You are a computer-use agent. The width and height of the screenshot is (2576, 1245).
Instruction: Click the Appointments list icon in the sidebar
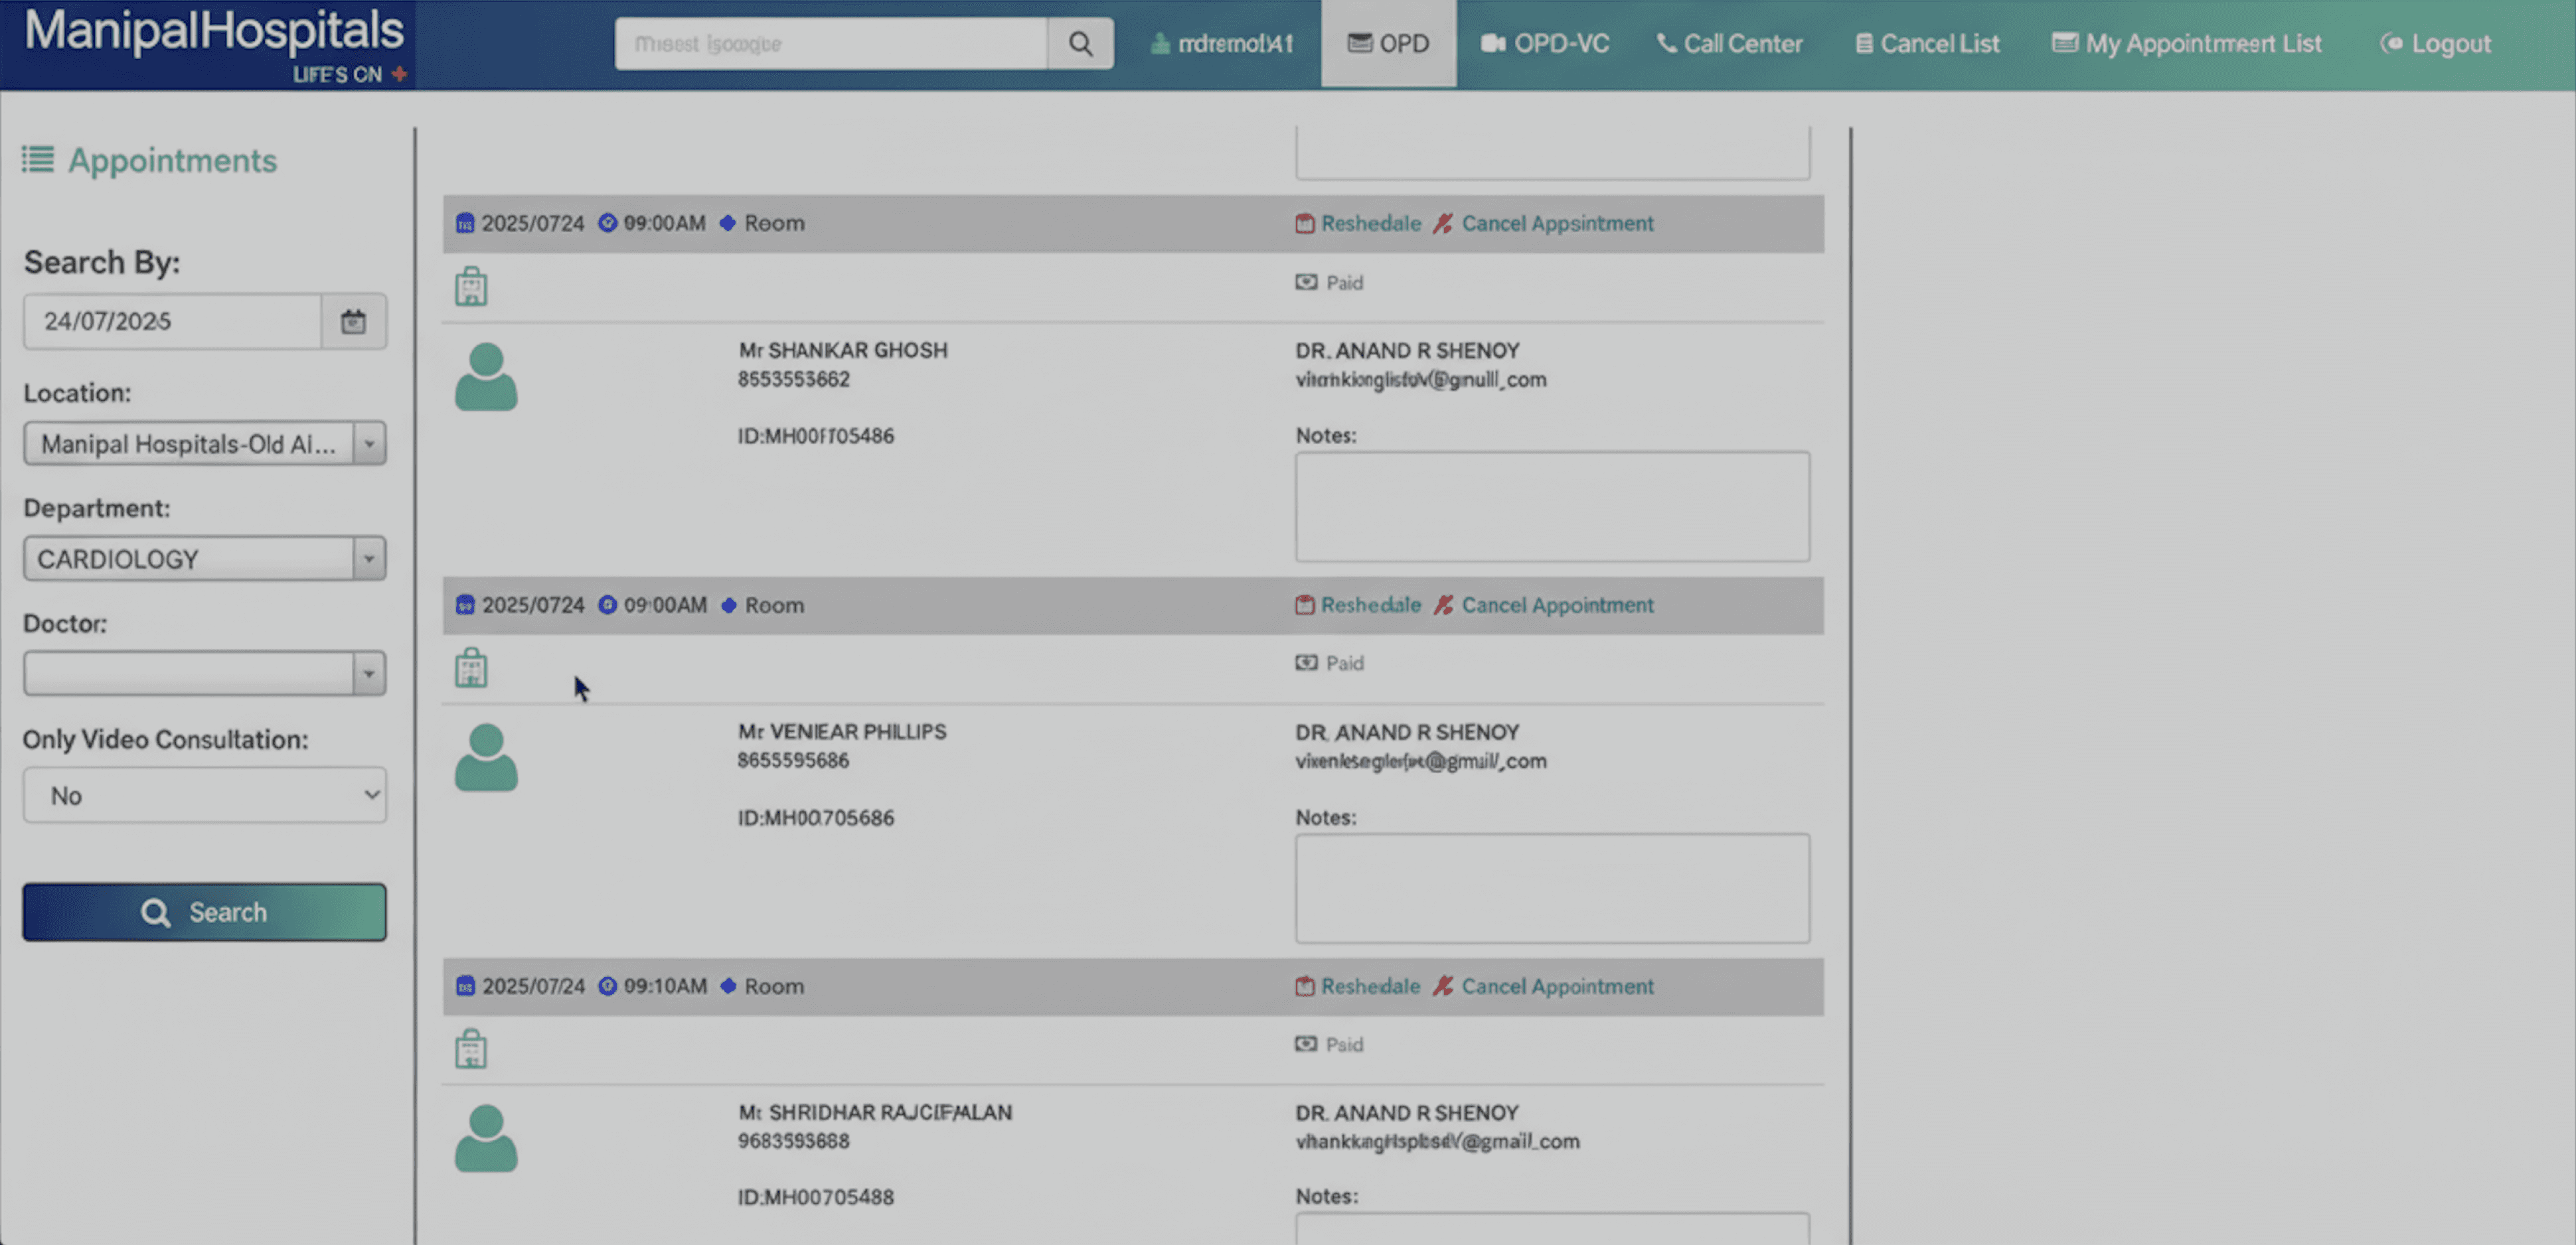[38, 160]
